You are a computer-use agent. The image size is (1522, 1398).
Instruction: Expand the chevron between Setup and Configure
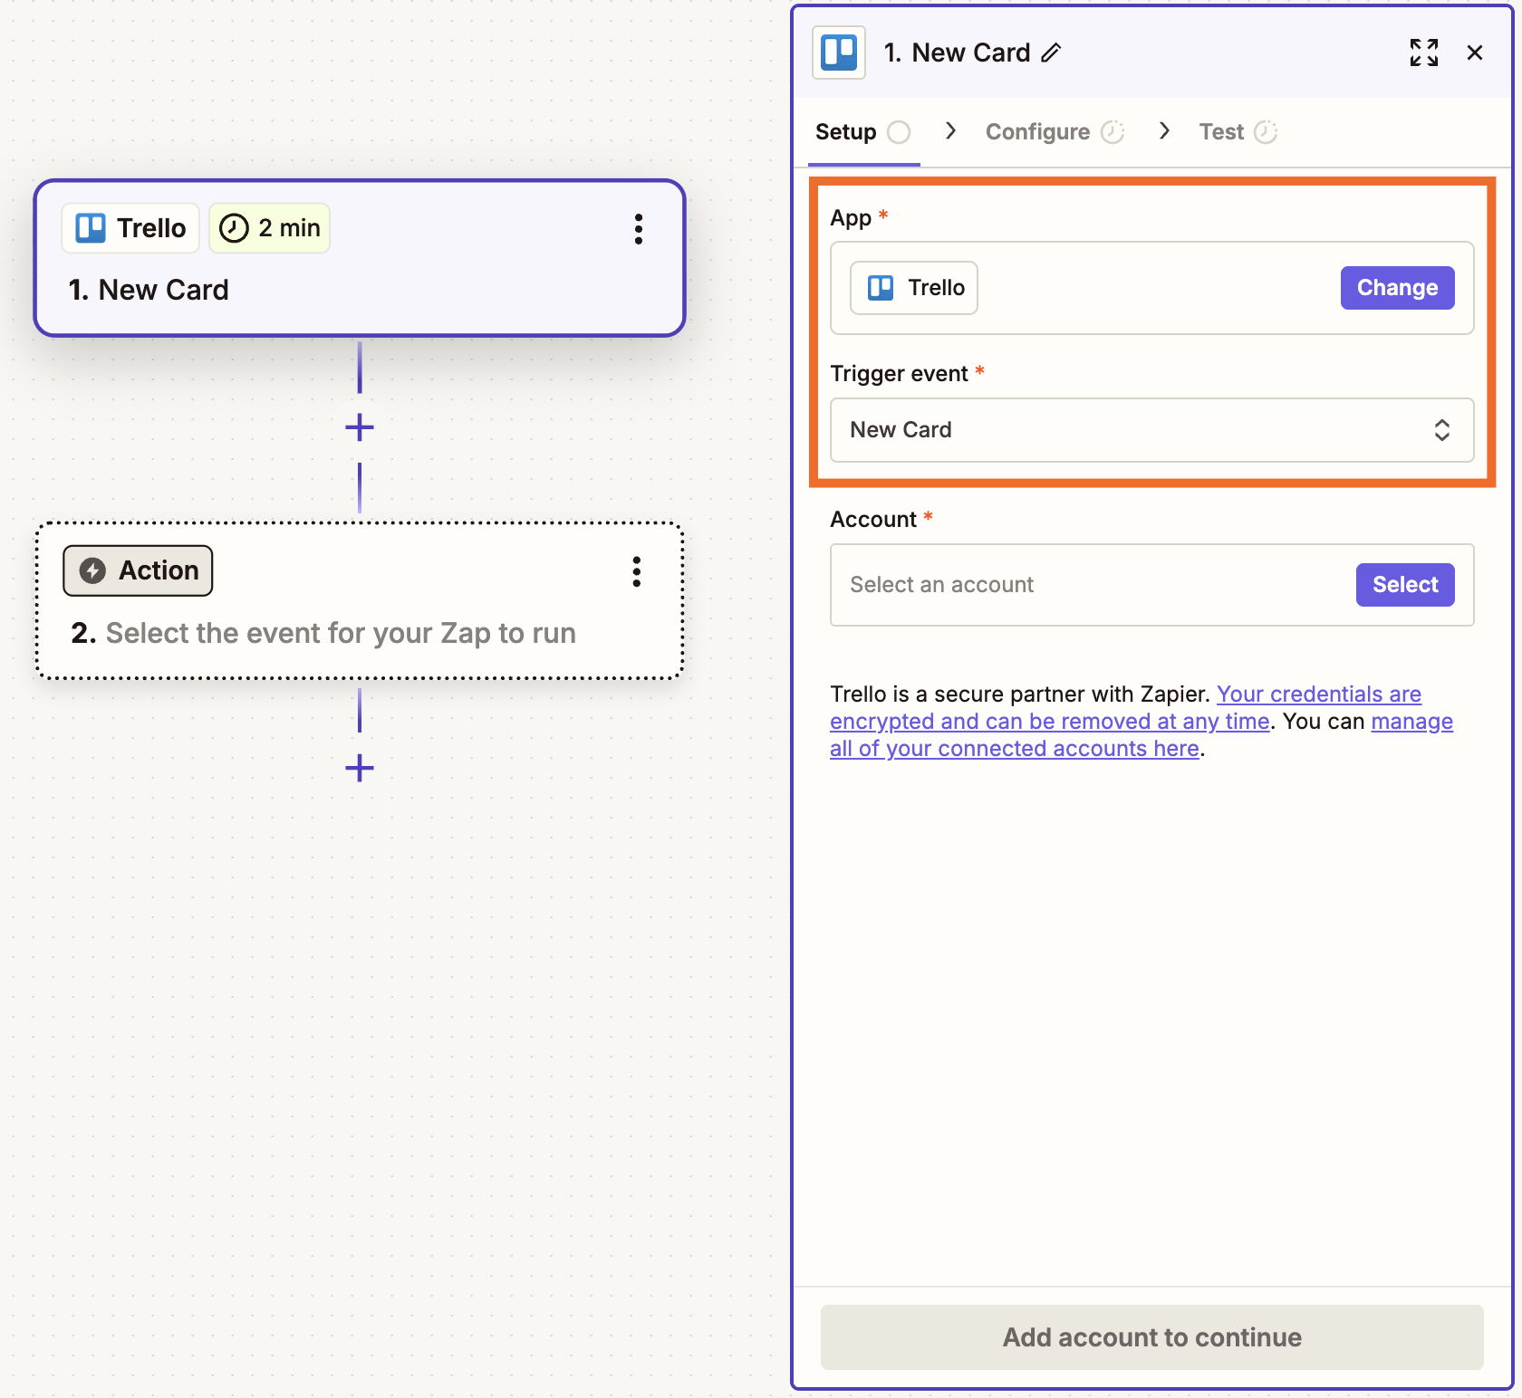point(949,131)
